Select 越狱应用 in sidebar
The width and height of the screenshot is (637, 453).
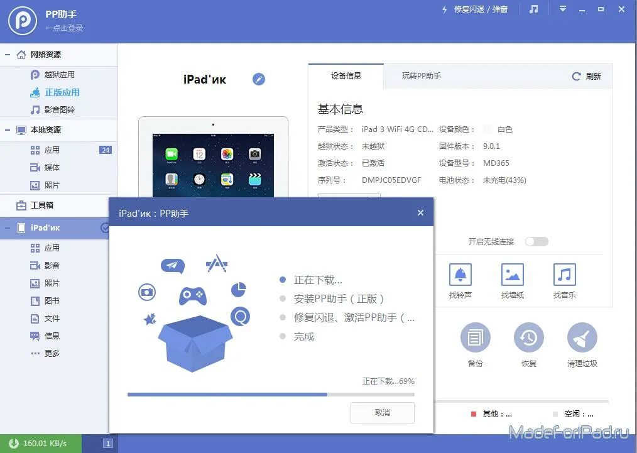coord(59,75)
